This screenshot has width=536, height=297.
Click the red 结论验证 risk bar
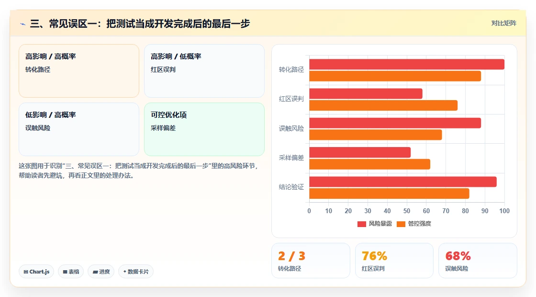(x=403, y=182)
